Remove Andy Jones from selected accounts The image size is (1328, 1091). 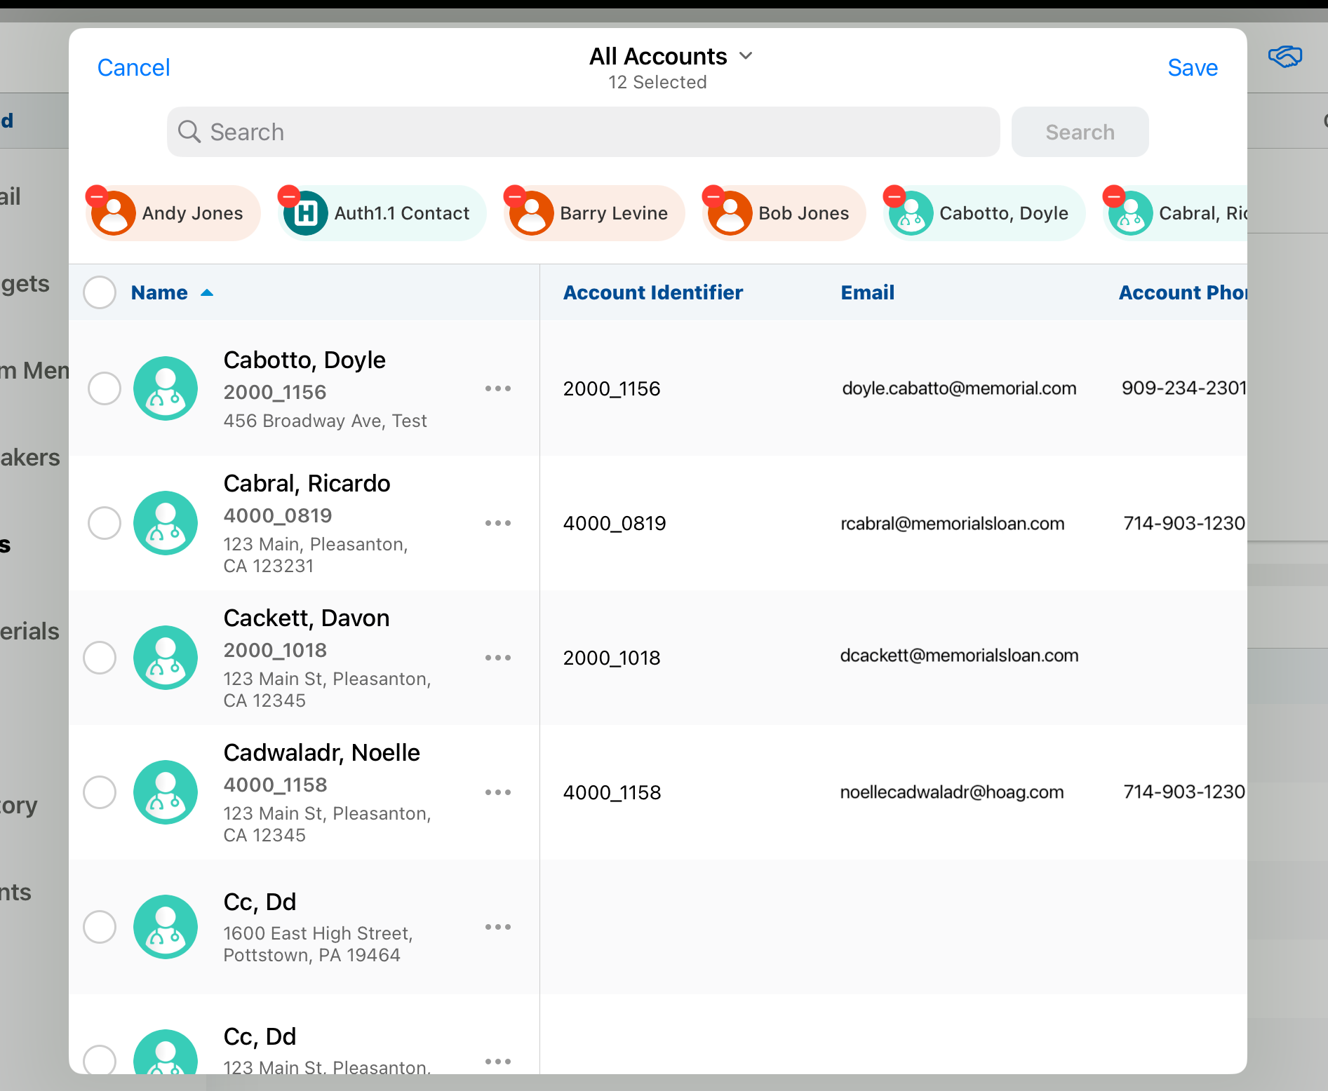click(x=97, y=196)
